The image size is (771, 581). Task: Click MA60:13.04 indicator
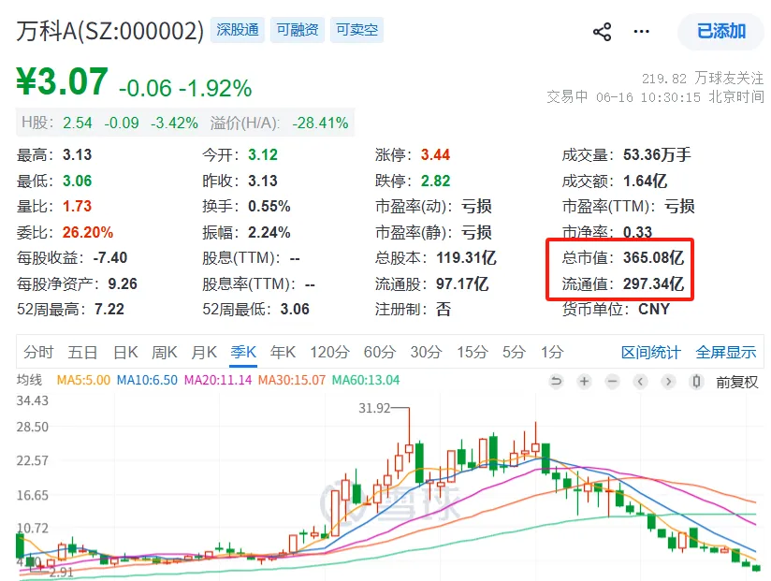coord(366,380)
